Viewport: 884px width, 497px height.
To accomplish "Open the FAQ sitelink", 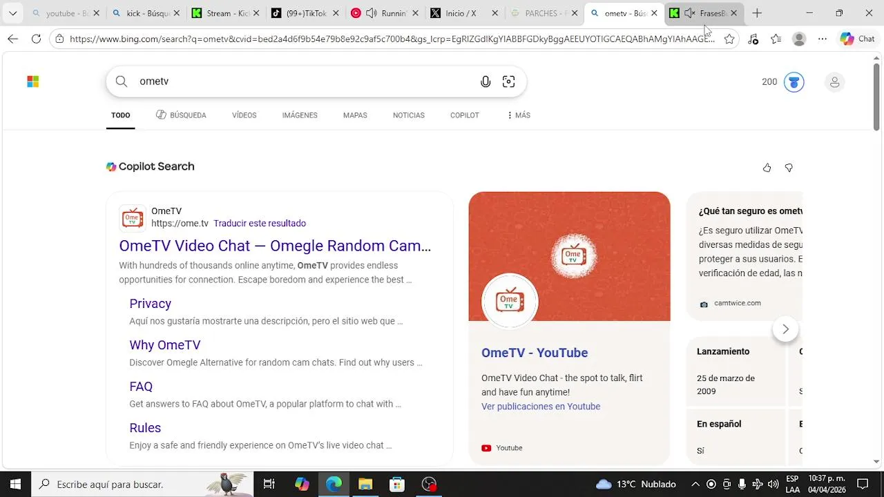I will point(141,387).
